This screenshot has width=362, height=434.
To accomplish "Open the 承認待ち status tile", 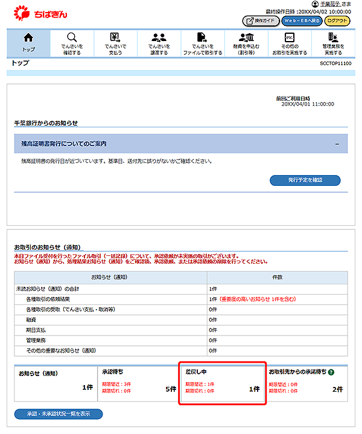I will 137,383.
